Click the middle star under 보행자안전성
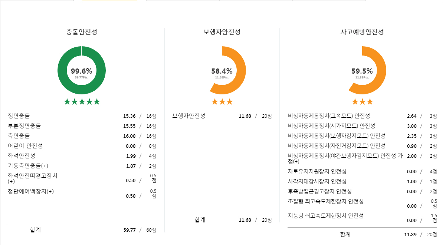Viewport: 446px width, 245px height. (222, 100)
